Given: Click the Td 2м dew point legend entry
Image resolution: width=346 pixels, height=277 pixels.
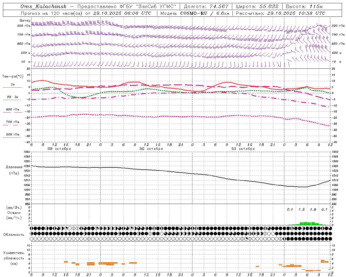Looking at the screenshot, I should 13,97.
